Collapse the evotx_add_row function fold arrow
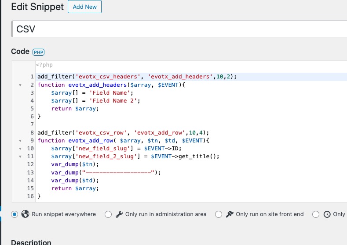The image size is (347, 245). 20,141
